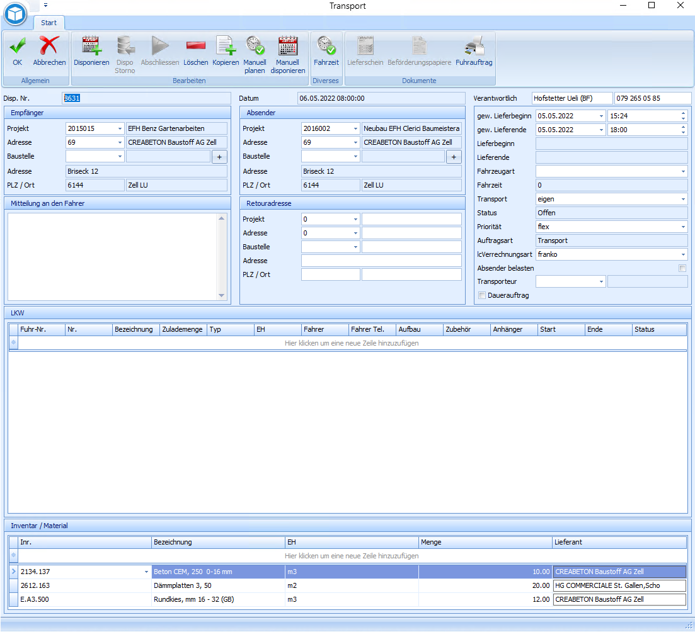Screen dimensions: 695x632
Task: Click the green OK checkmark icon
Action: click(x=17, y=47)
